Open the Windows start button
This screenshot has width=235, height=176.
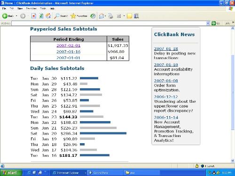[x=11, y=173]
